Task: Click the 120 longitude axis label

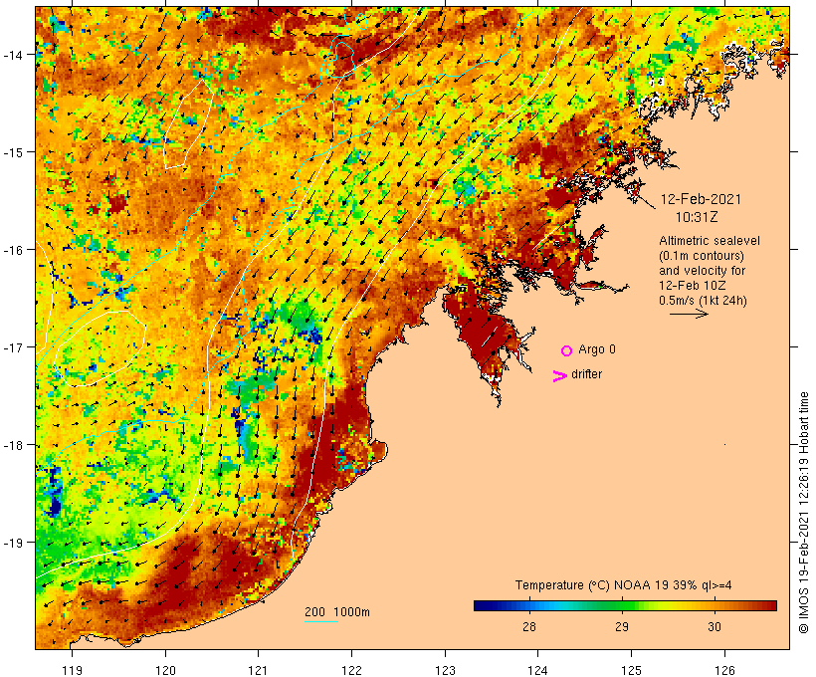Action: 165,670
